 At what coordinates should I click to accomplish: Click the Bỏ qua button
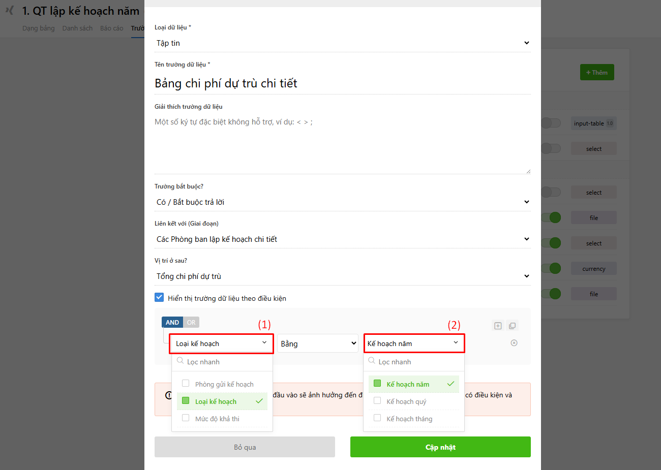click(245, 447)
